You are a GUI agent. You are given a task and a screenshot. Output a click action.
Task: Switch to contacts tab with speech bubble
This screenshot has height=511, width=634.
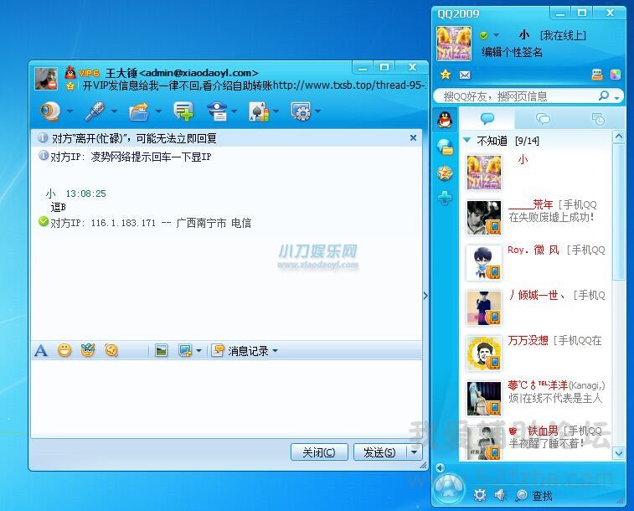pos(487,119)
